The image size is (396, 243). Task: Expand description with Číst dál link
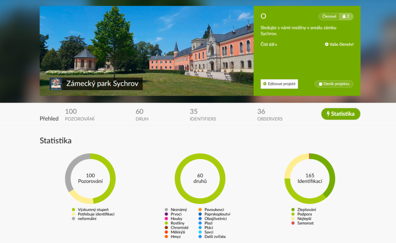click(x=269, y=44)
